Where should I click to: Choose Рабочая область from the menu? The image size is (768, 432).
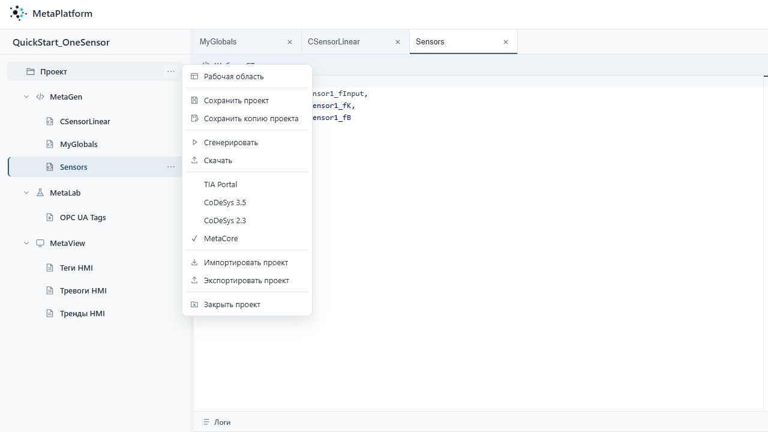tap(247, 76)
